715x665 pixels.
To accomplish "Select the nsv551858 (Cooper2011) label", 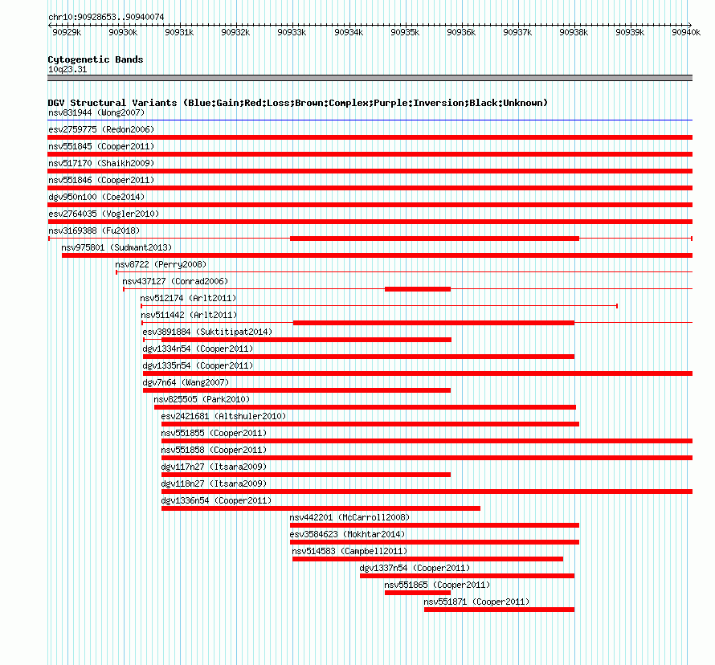I will point(214,450).
